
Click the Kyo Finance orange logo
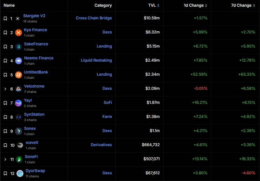[18, 32]
